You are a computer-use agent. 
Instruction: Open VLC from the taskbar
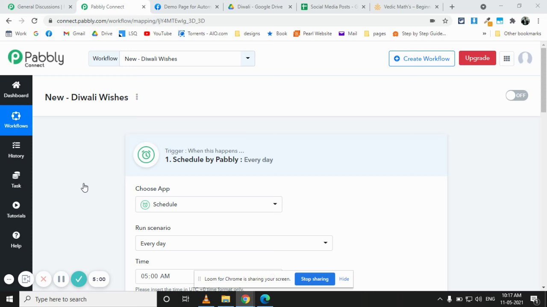pyautogui.click(x=206, y=299)
